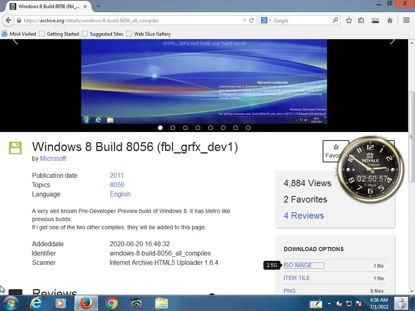Open the 8056 topic link
The height and width of the screenshot is (311, 415).
point(117,185)
